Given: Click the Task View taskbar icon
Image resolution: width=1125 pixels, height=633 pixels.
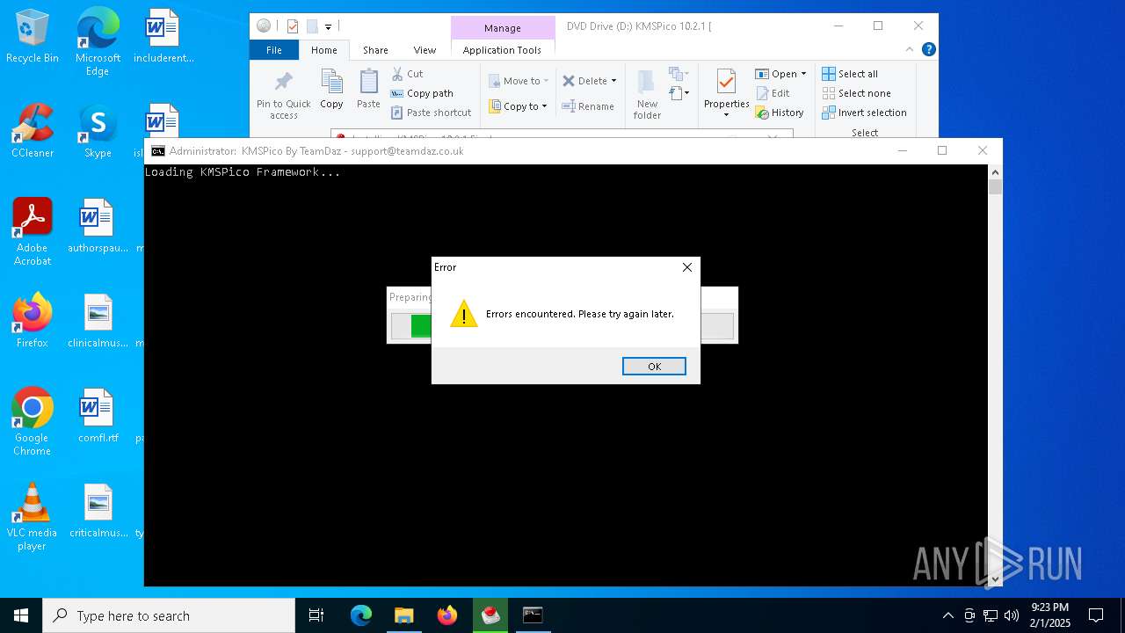Looking at the screenshot, I should tap(316, 615).
